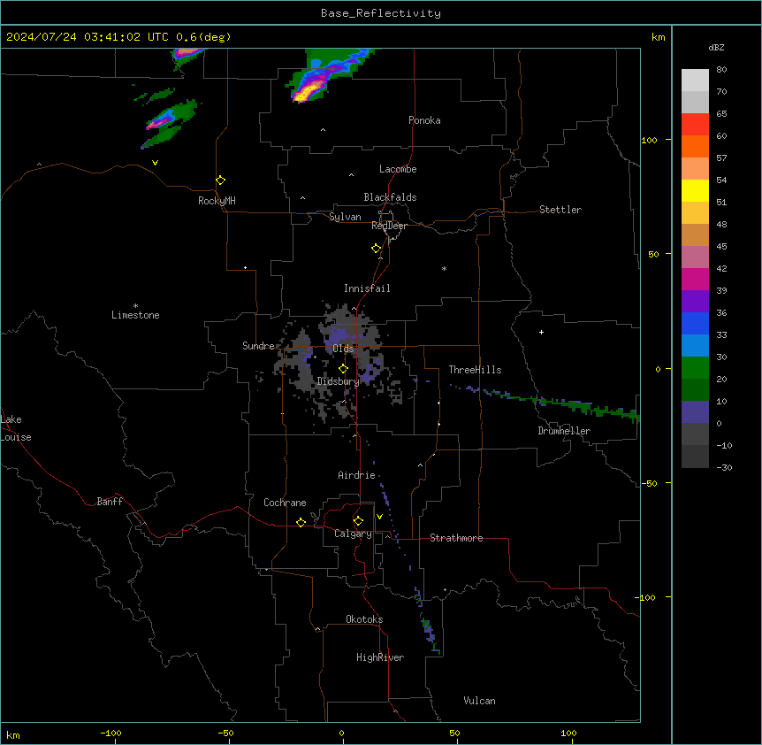
Task: Click the Calgary city label
Action: pos(354,534)
